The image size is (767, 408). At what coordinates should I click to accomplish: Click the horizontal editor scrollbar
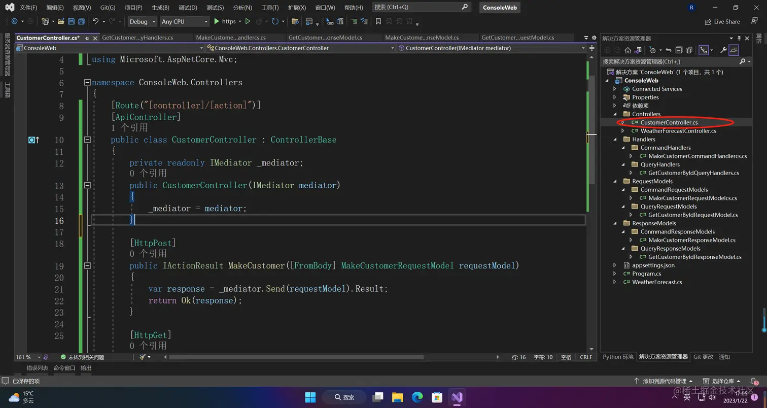(x=296, y=357)
